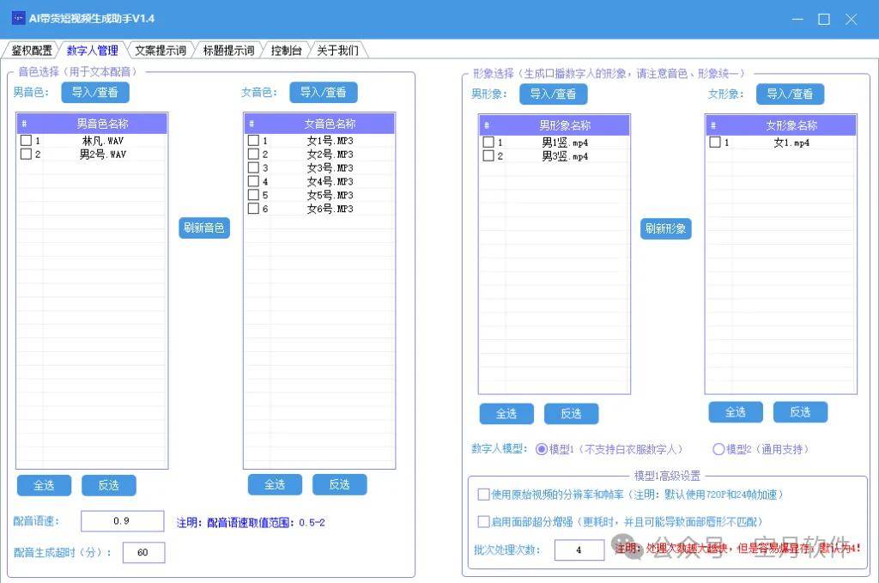Click 全选 under the 女形象 list

[736, 412]
